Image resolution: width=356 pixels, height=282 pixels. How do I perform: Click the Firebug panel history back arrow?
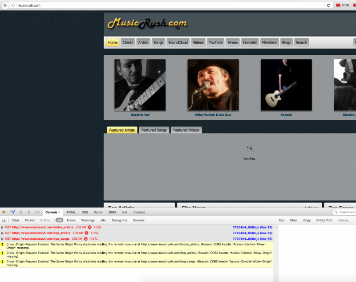[21, 212]
